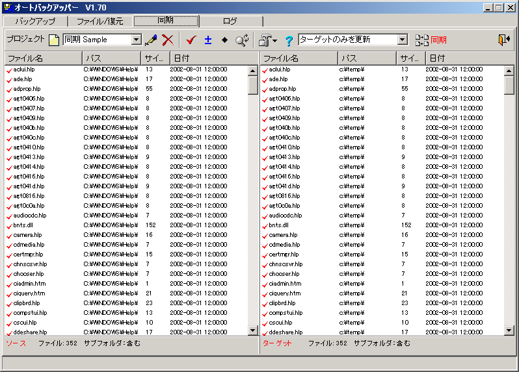Click the magnifier compare icon
Image resolution: width=519 pixels, height=372 pixels.
click(242, 40)
